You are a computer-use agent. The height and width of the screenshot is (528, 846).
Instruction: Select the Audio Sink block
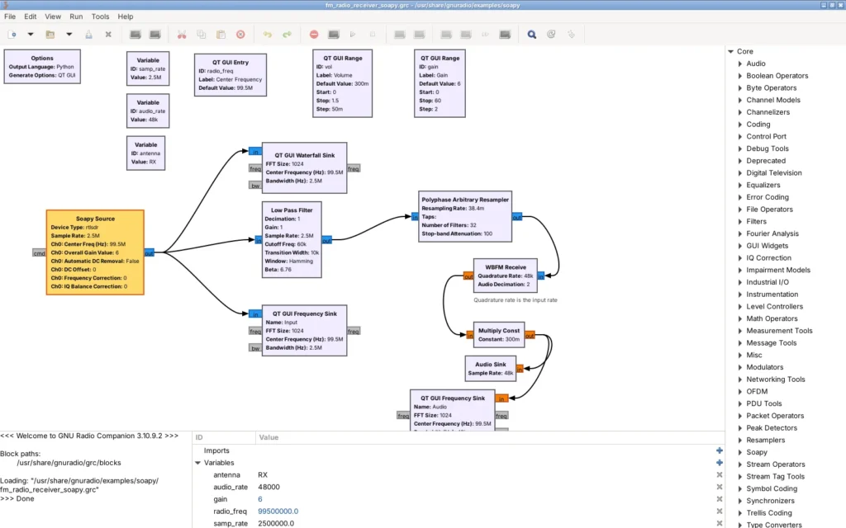pyautogui.click(x=491, y=369)
